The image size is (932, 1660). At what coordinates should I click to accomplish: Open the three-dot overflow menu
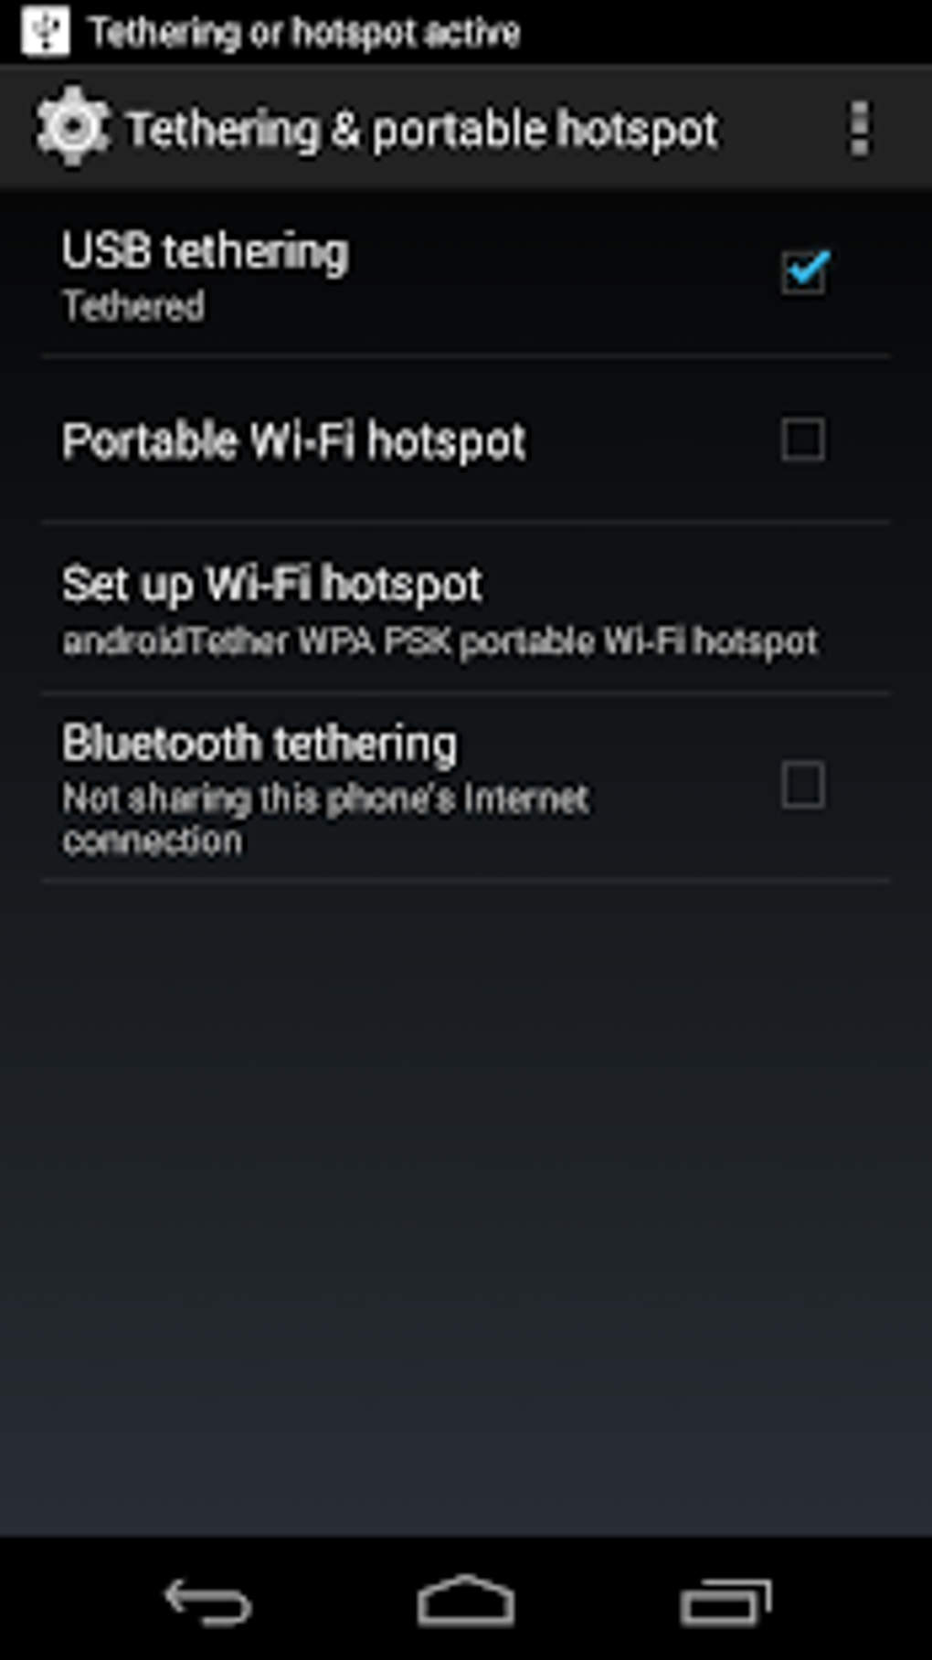click(859, 128)
